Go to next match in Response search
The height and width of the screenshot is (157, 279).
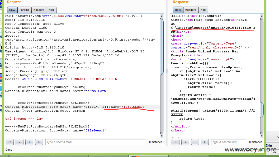click(x=205, y=142)
